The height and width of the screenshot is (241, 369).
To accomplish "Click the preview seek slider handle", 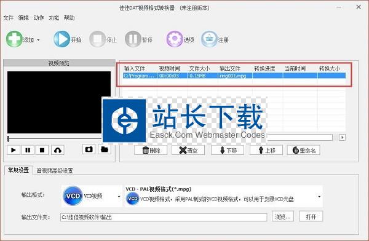I will coord(8,138).
